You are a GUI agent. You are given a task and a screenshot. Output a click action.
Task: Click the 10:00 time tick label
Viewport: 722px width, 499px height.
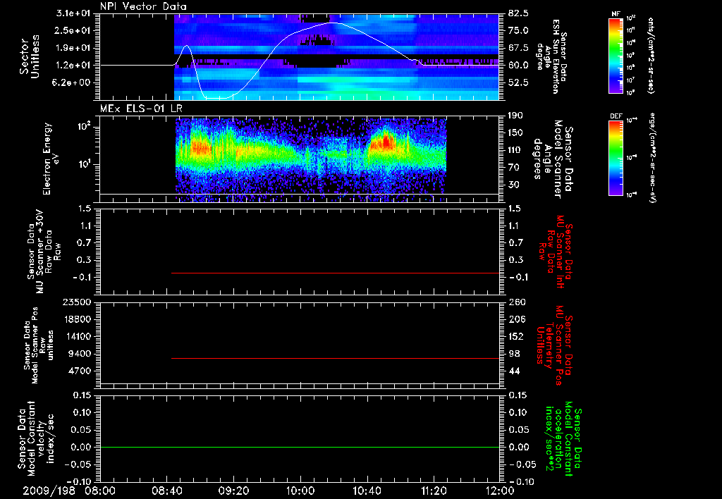300,491
